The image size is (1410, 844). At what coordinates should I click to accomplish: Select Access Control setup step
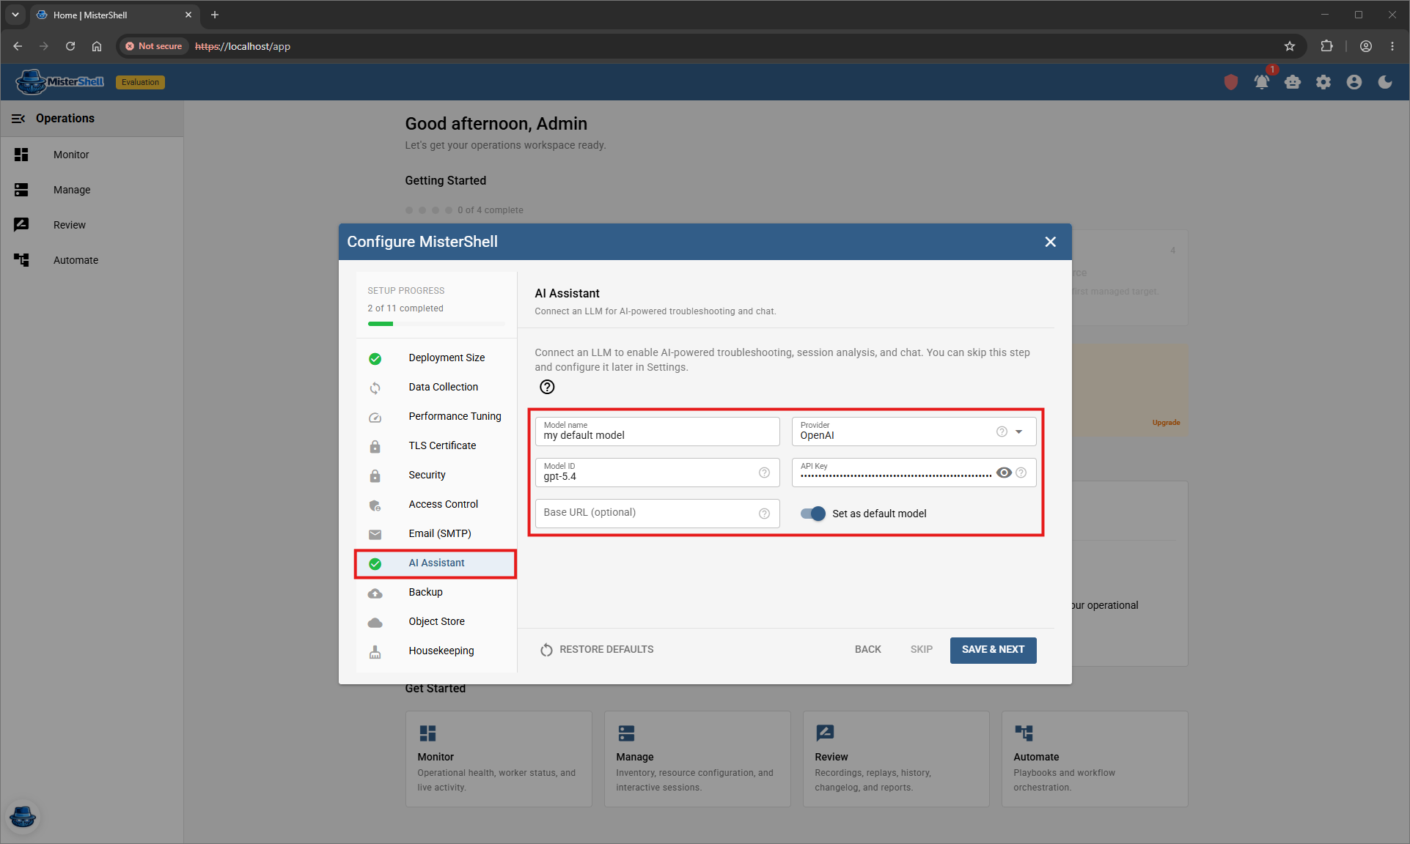tap(436, 504)
